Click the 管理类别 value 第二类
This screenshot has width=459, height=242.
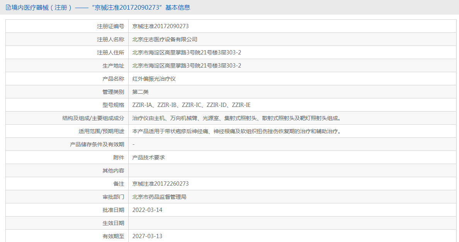(x=140, y=91)
